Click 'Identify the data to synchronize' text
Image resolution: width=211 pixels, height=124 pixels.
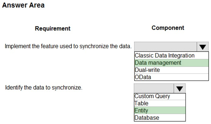point(44,87)
